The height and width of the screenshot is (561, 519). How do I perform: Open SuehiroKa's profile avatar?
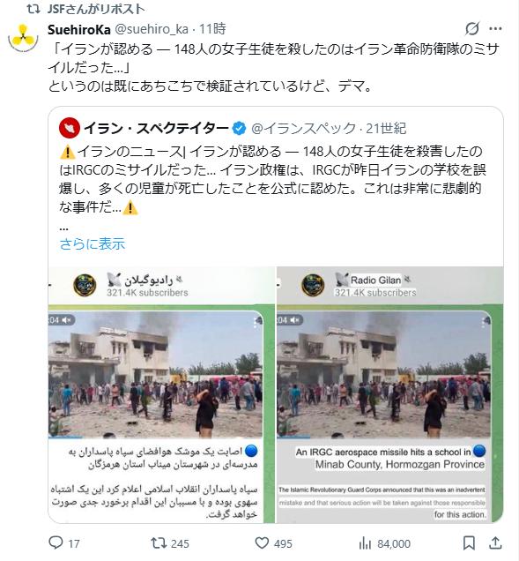pyautogui.click(x=23, y=38)
